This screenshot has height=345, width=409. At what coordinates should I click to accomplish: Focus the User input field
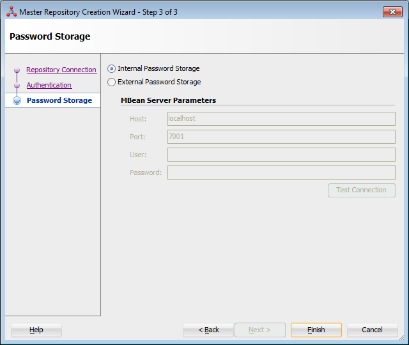point(281,155)
